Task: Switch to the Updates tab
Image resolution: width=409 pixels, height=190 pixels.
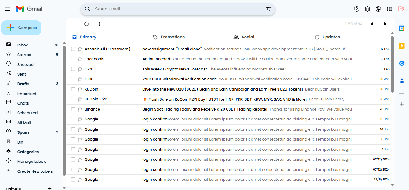Action: [x=327, y=37]
